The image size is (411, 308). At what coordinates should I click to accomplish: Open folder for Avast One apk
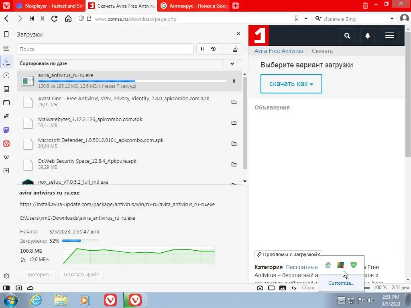pyautogui.click(x=234, y=102)
